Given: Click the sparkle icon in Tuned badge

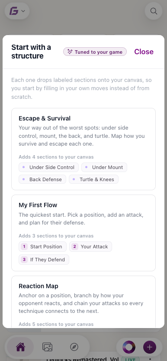Looking at the screenshot, I should pyautogui.click(x=70, y=52).
